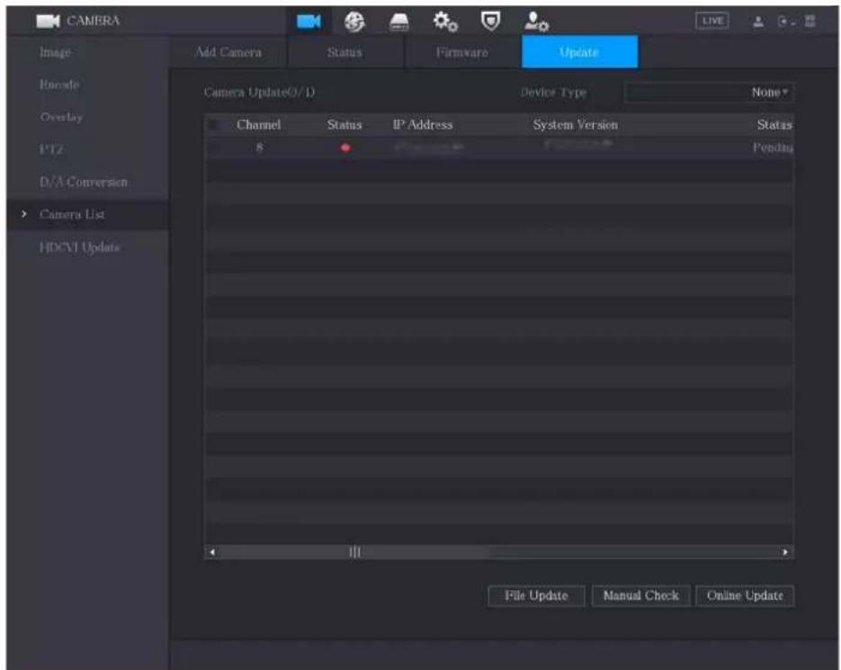
Task: Click the horizontal scrollbar right arrow
Action: point(785,552)
